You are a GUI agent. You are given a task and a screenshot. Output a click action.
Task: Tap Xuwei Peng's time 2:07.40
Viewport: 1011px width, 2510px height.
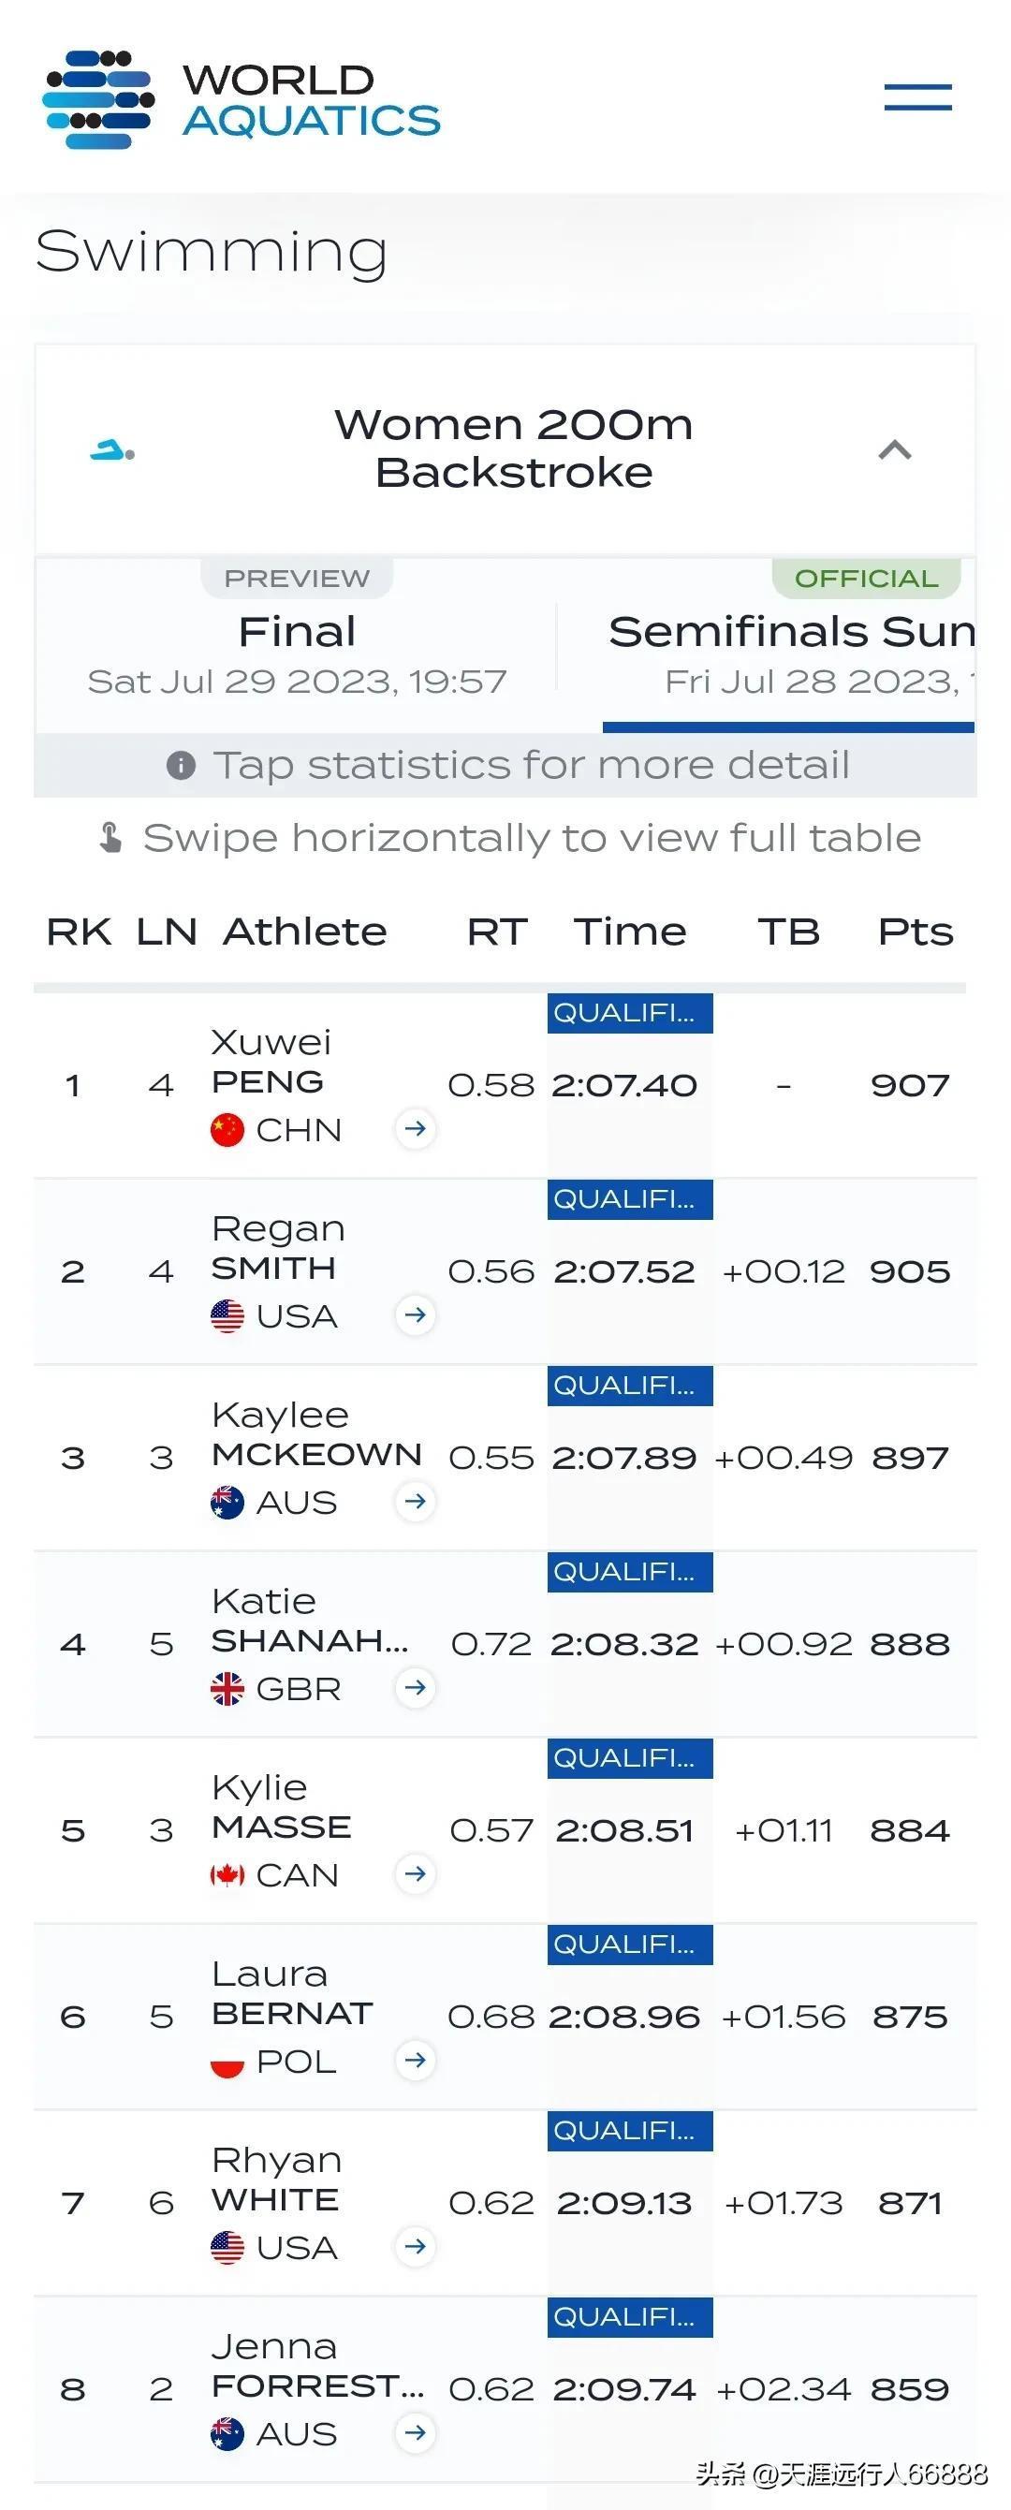pos(624,1084)
